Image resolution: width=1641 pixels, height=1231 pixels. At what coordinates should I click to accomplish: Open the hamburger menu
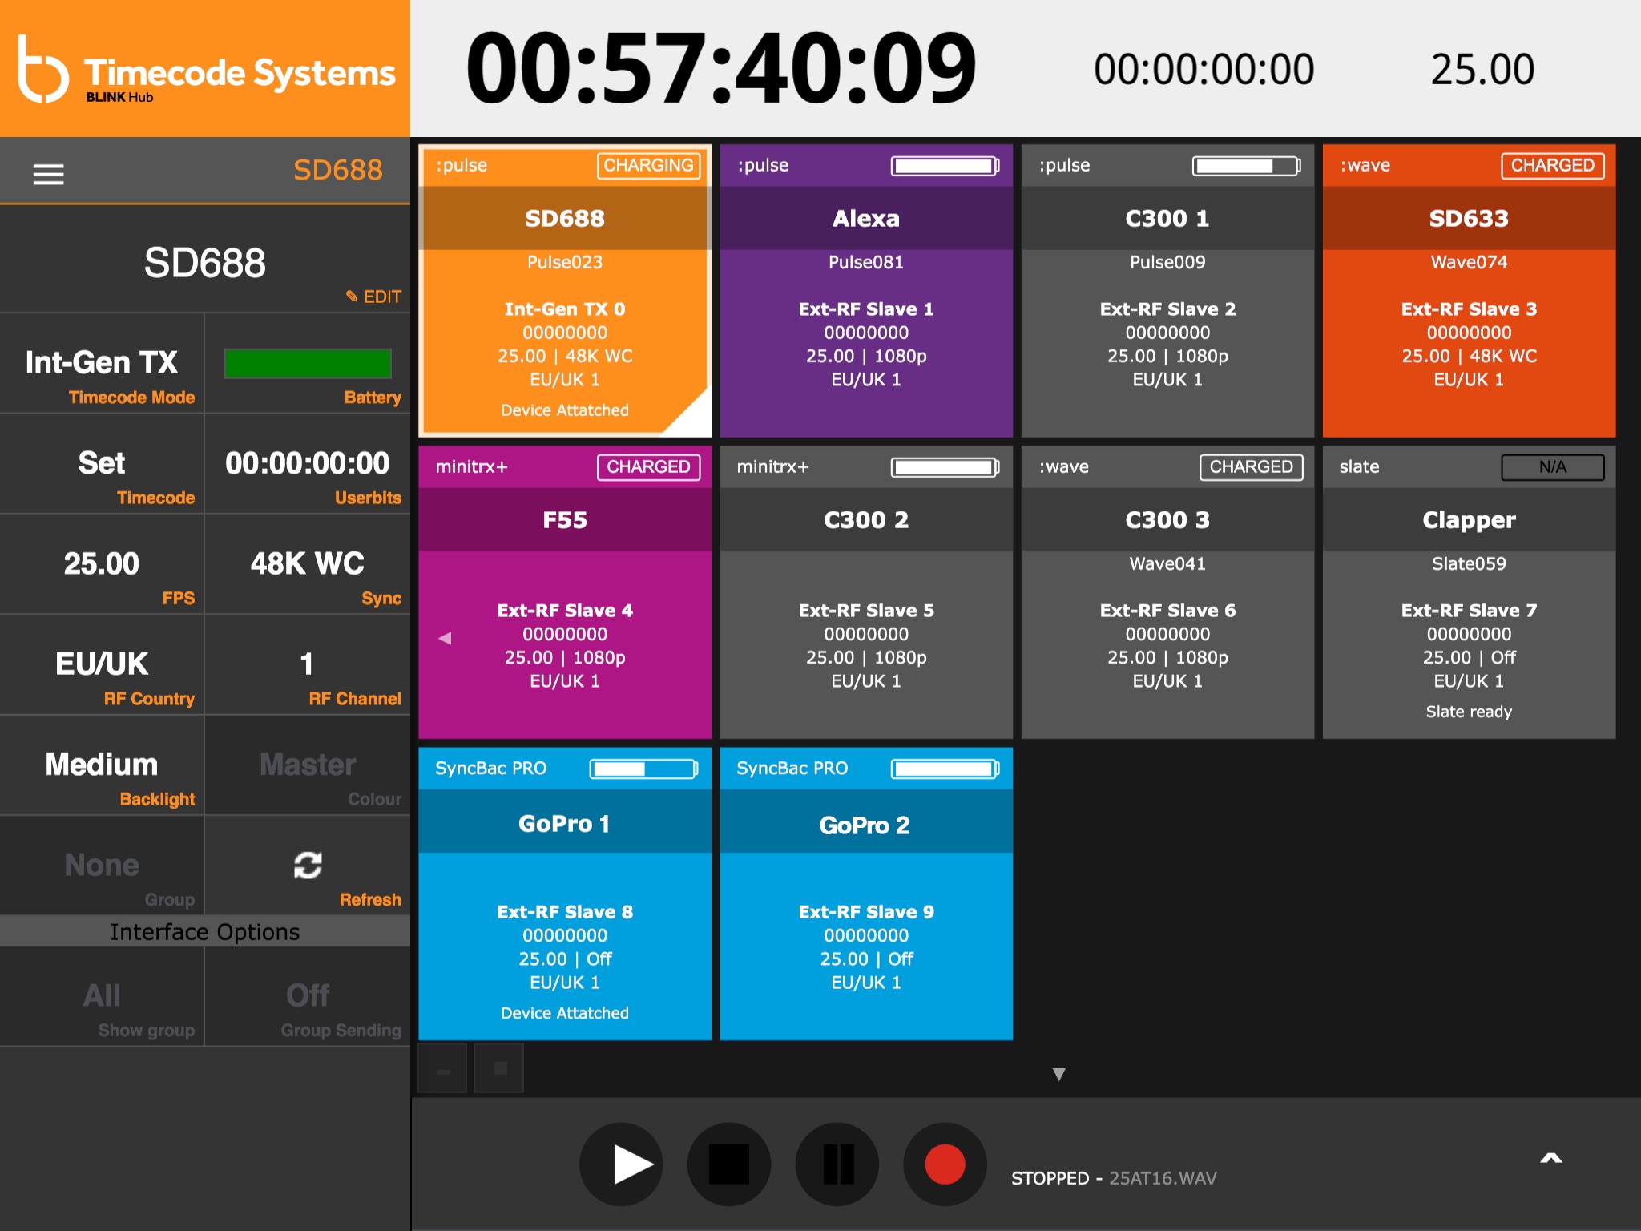[48, 174]
